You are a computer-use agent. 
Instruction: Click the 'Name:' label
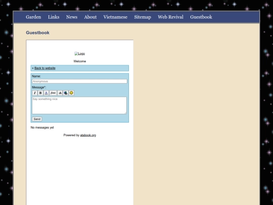click(x=36, y=76)
